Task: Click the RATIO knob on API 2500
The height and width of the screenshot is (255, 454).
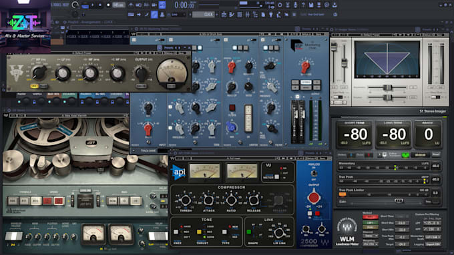Action: click(231, 200)
